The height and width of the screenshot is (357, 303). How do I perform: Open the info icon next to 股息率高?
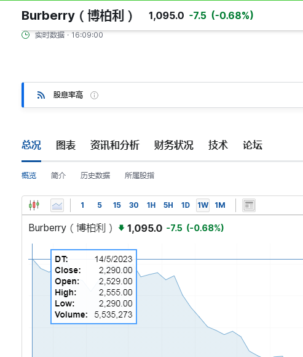pyautogui.click(x=94, y=95)
